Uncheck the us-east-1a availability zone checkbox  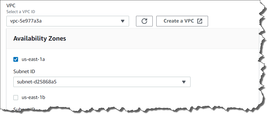click(16, 60)
